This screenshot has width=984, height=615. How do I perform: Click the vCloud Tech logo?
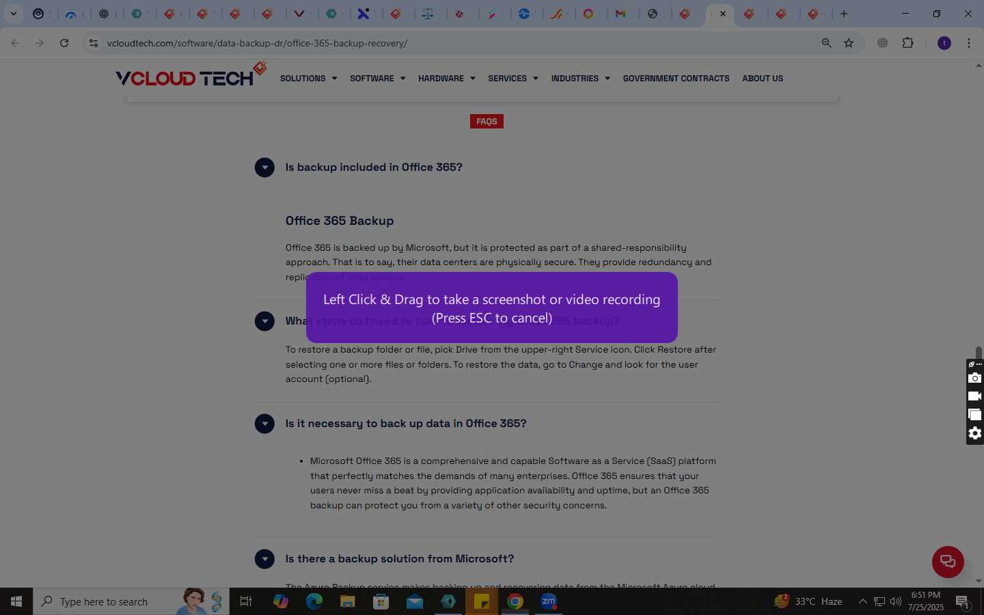[191, 75]
